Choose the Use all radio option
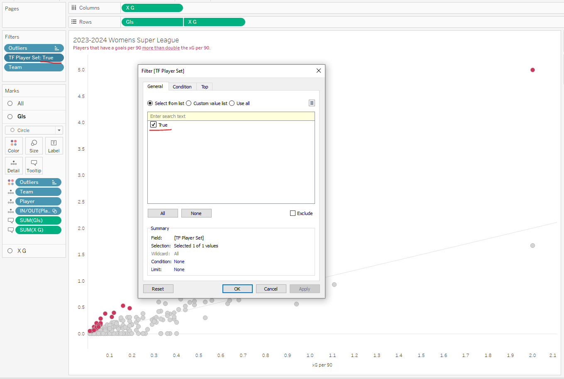This screenshot has width=564, height=379. [232, 103]
